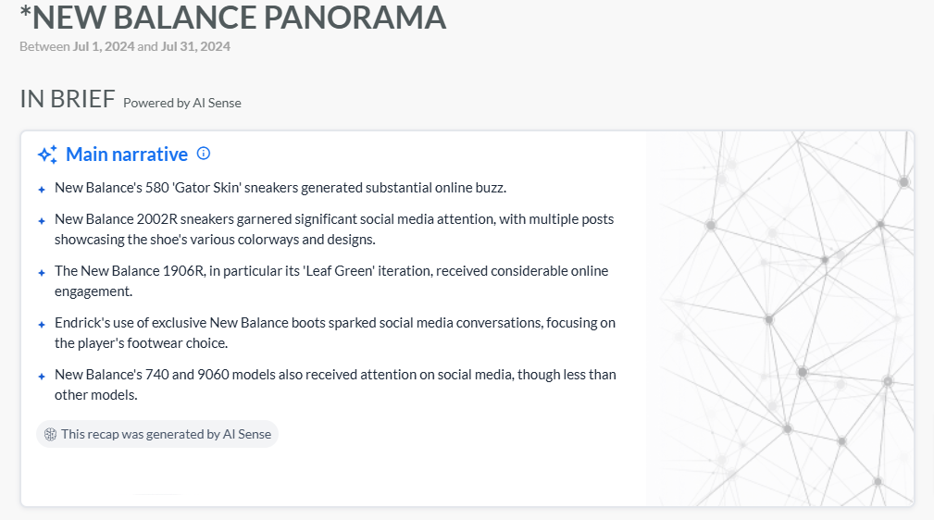Viewport: 934px width, 520px height.
Task: Click the '*NEW BALANCE PANORAMA' title
Action: (233, 17)
